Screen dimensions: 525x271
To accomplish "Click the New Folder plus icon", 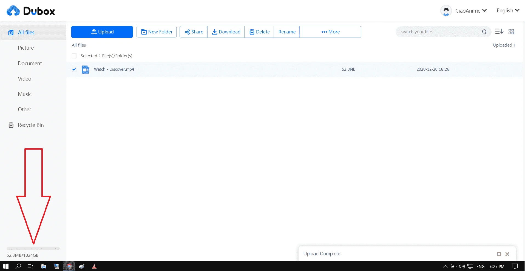I will [144, 32].
